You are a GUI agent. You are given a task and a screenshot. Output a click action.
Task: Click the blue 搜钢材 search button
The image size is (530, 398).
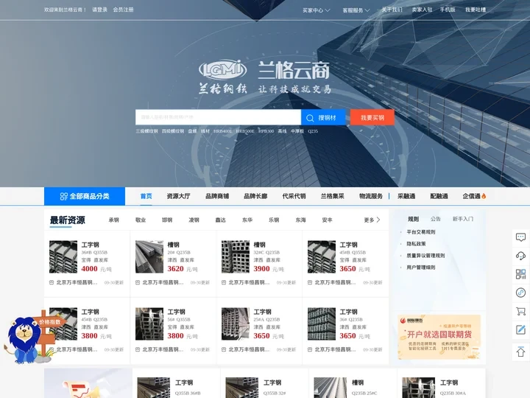[323, 117]
